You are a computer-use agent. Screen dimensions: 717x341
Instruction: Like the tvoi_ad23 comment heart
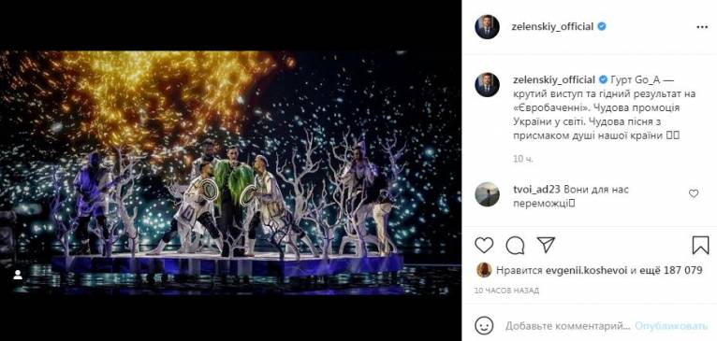pos(694,193)
